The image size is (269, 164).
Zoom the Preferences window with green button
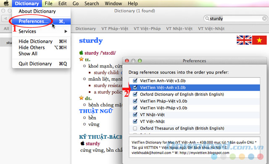pyautogui.click(x=140, y=61)
